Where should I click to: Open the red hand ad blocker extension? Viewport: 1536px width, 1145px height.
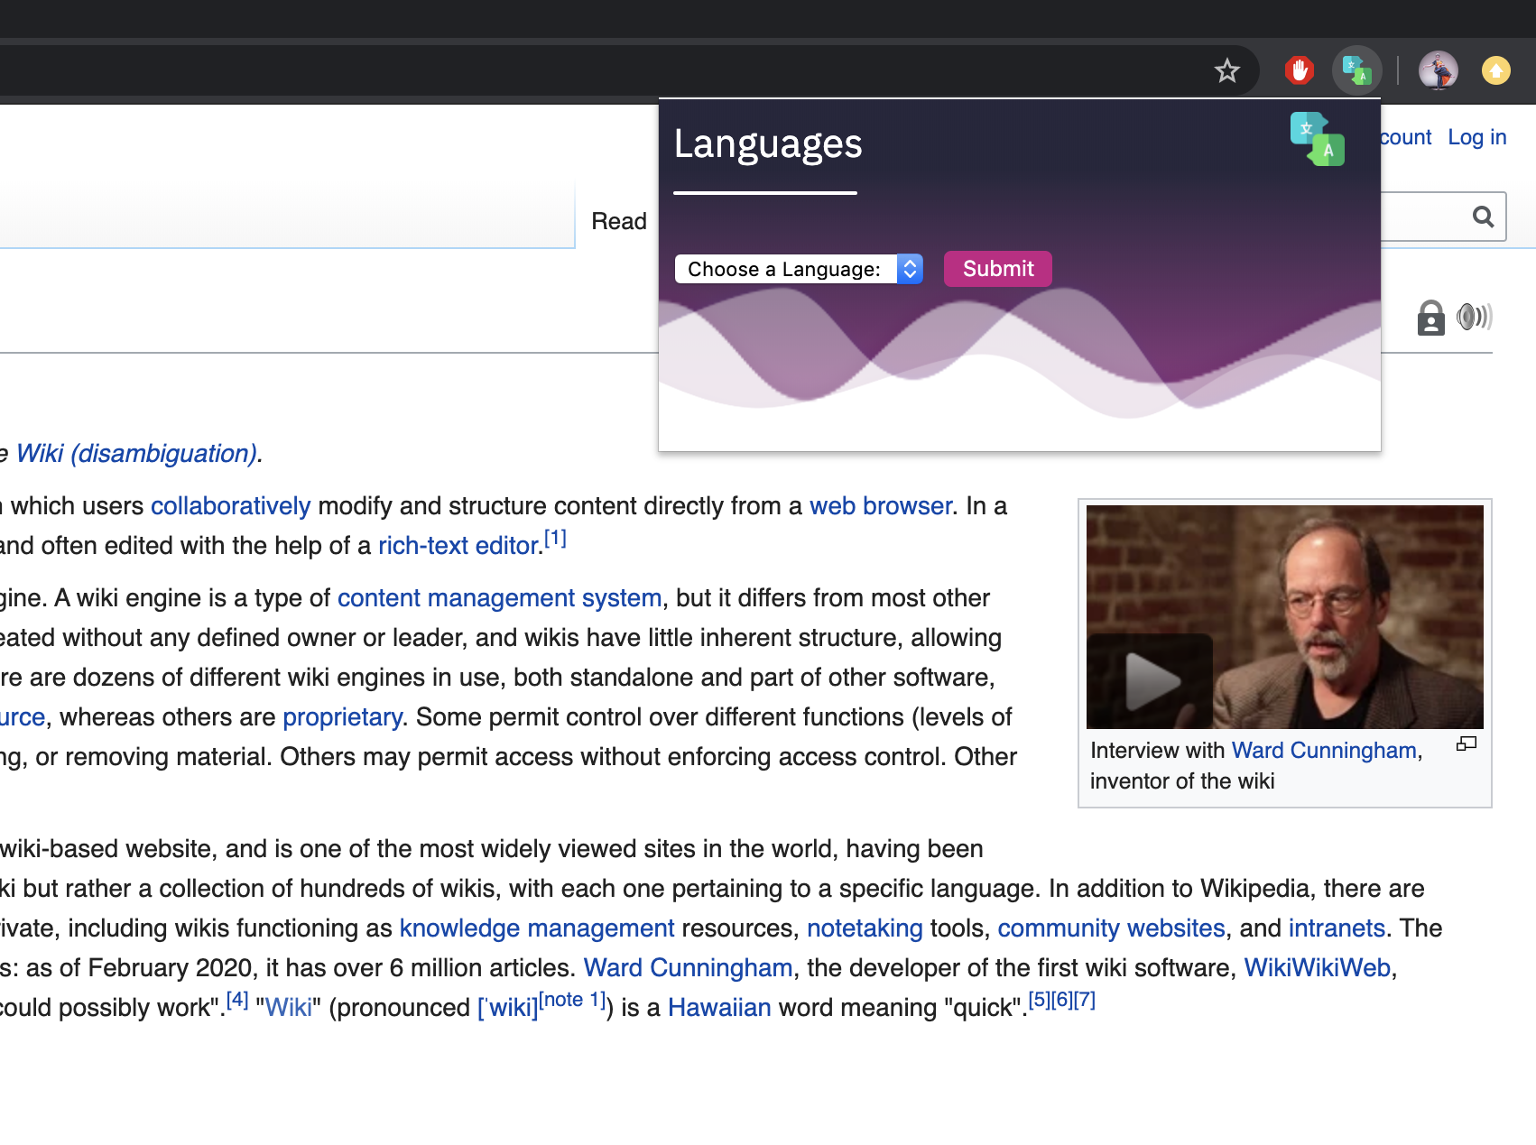tap(1299, 70)
